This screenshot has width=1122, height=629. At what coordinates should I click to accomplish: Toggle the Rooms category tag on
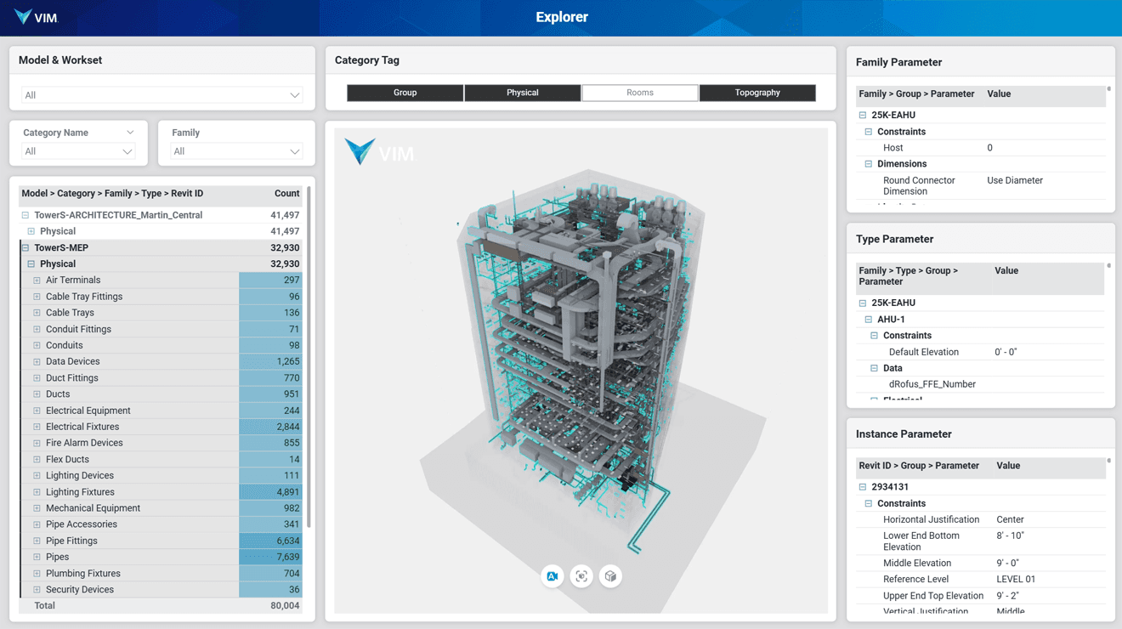[640, 93]
